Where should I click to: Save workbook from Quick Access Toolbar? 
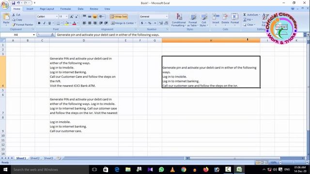[13, 3]
